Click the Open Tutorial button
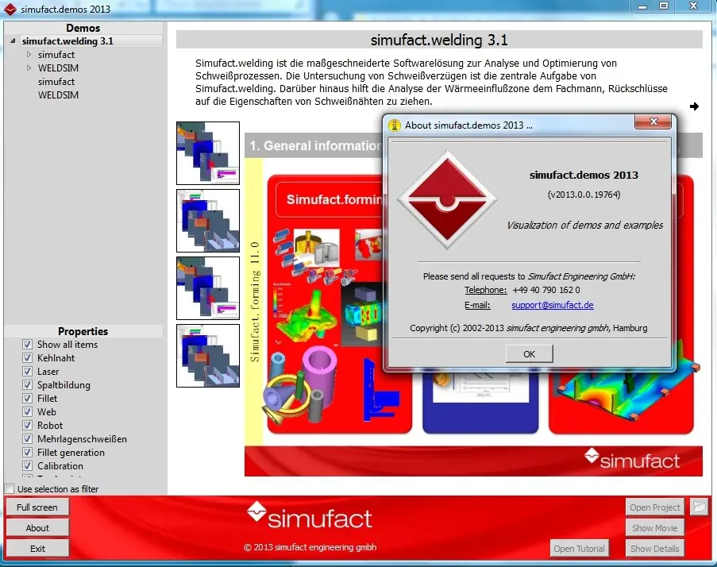 (x=580, y=548)
